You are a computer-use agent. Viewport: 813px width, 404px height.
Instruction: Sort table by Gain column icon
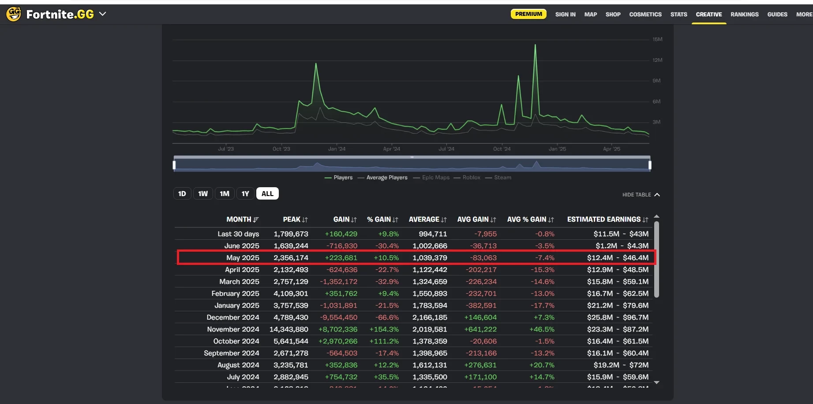354,220
